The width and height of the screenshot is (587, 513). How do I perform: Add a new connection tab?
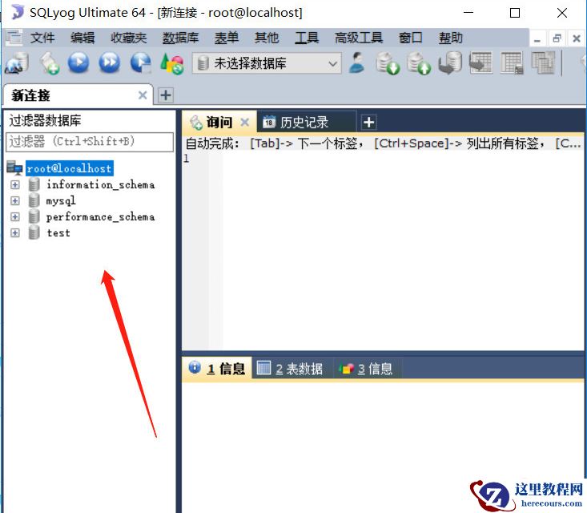coord(166,95)
